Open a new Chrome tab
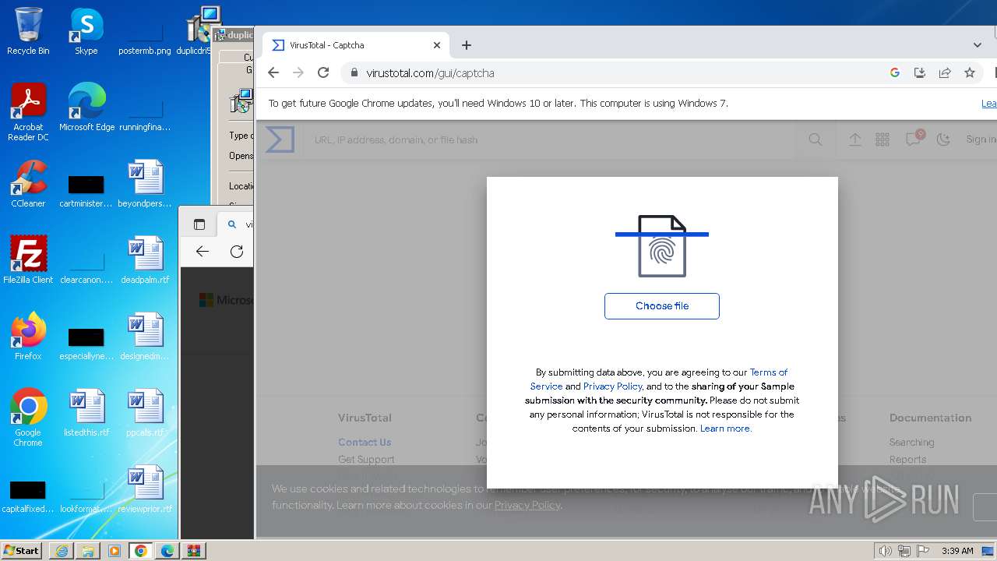The height and width of the screenshot is (561, 997). click(x=467, y=45)
